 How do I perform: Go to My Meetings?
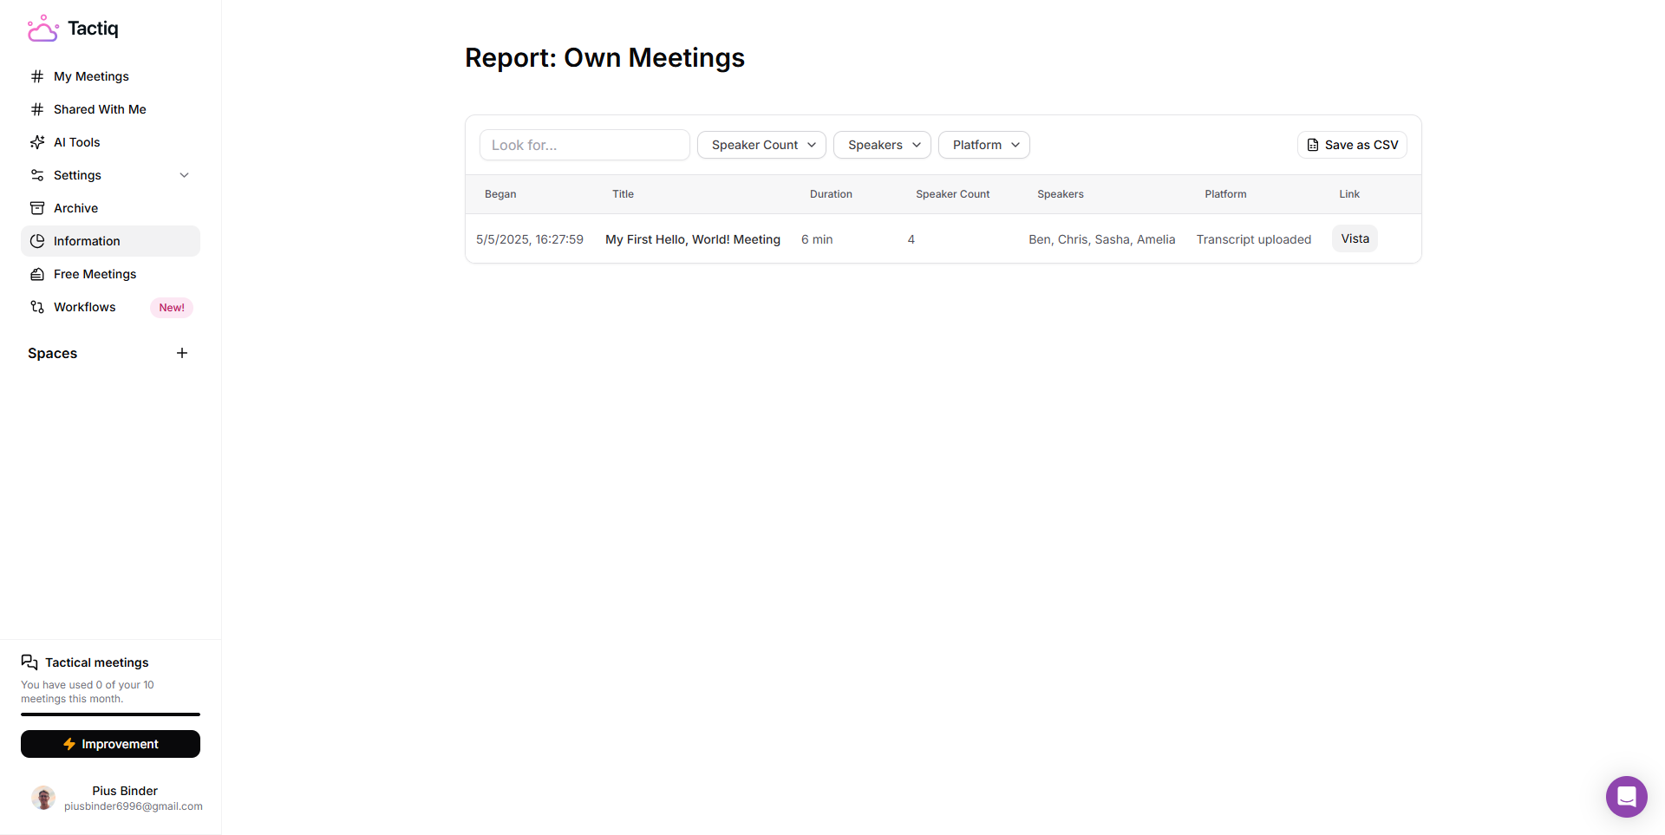[x=91, y=76]
